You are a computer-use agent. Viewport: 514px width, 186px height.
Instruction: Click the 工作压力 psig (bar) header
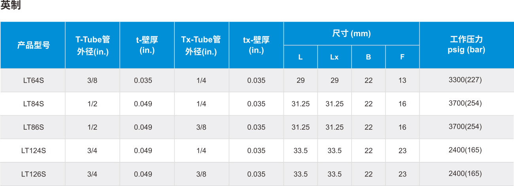click(467, 45)
